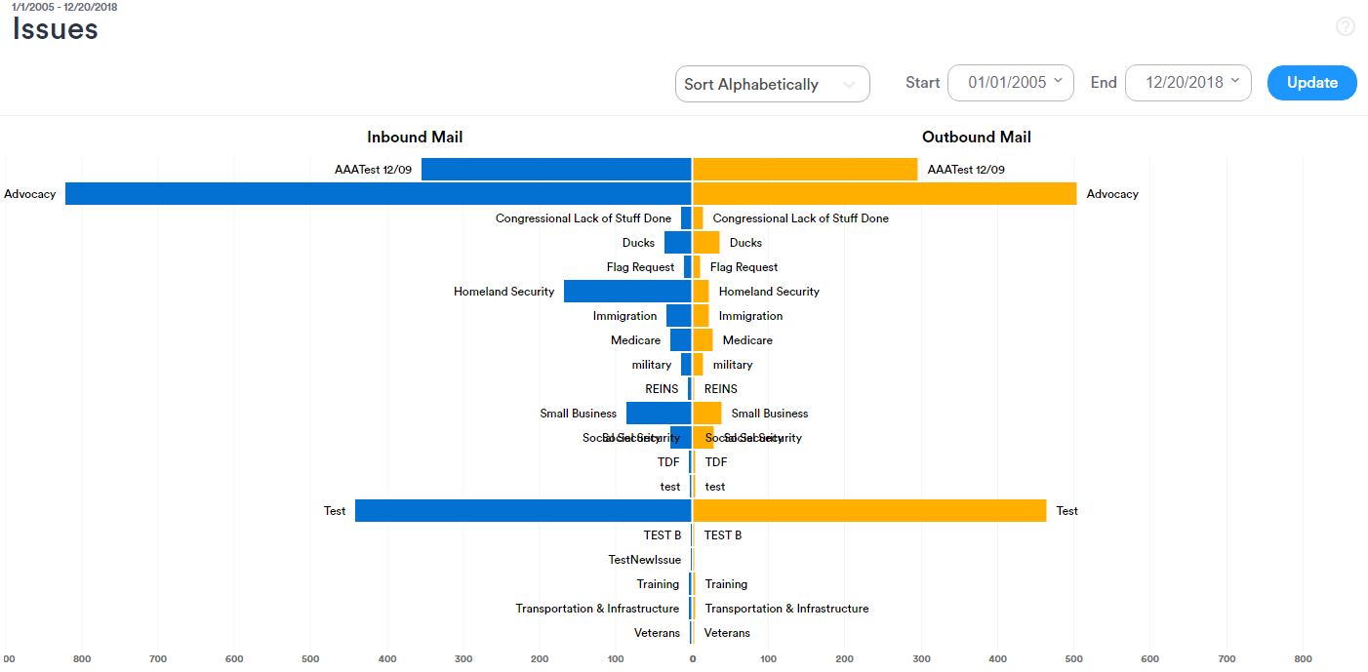1368x672 pixels.
Task: Select the blue AAATest 12/09 inbound bar
Action: (556, 170)
